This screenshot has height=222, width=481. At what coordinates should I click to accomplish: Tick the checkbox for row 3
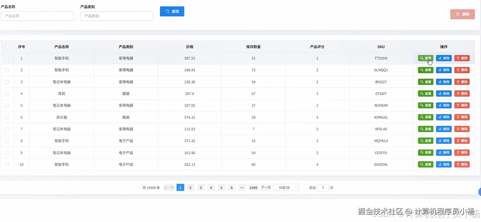(7, 82)
